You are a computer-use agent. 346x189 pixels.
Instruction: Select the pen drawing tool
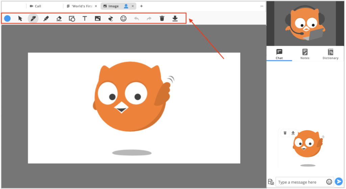tap(33, 18)
